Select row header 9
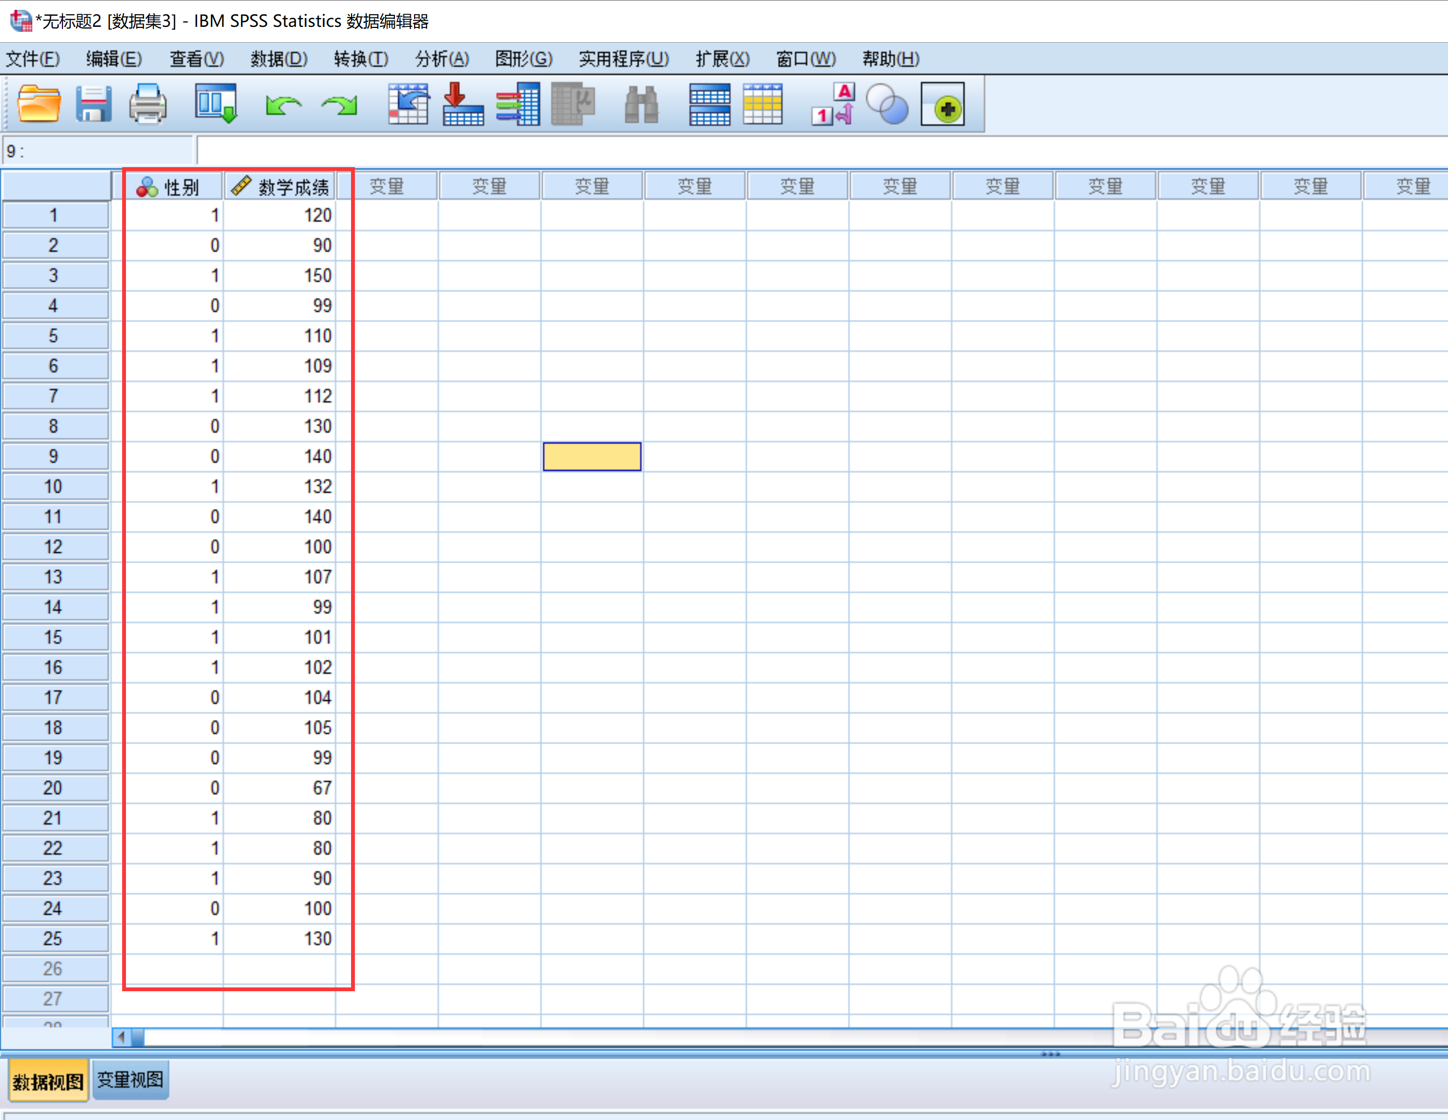 tap(55, 456)
